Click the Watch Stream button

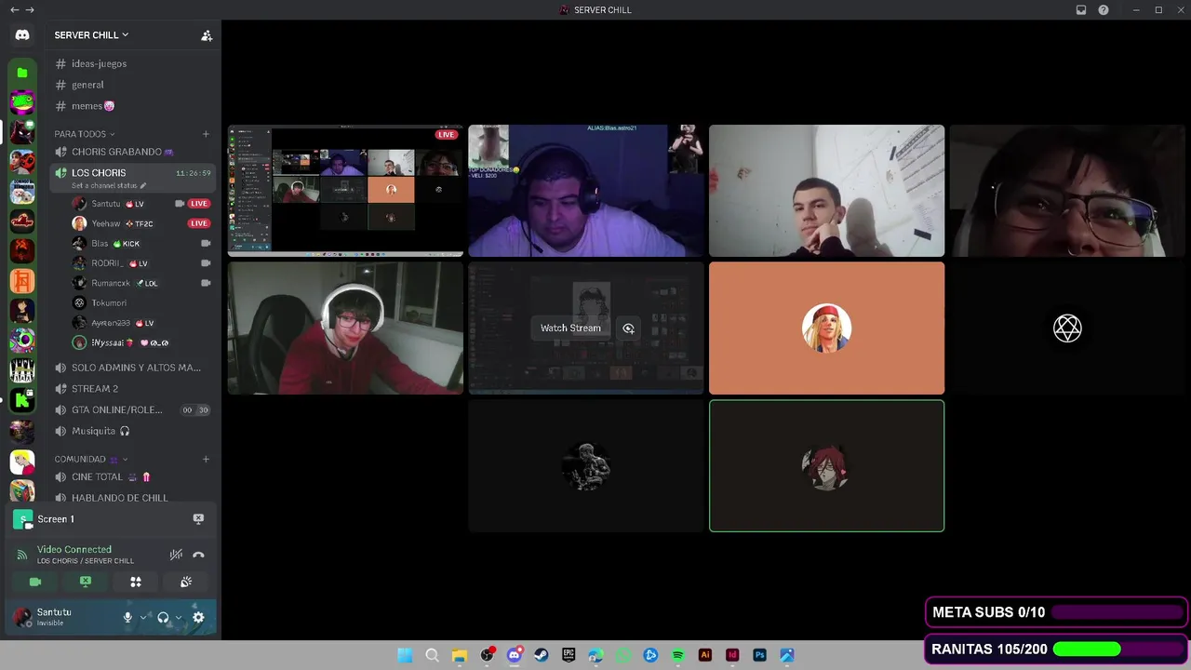click(570, 328)
